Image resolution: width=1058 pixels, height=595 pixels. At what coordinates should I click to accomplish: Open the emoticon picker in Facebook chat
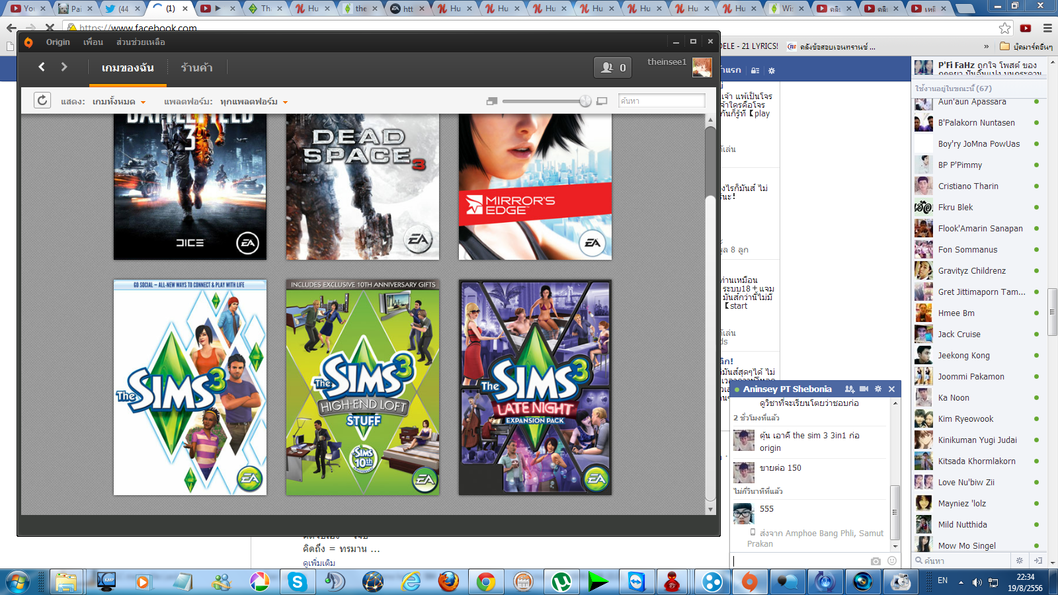[892, 561]
